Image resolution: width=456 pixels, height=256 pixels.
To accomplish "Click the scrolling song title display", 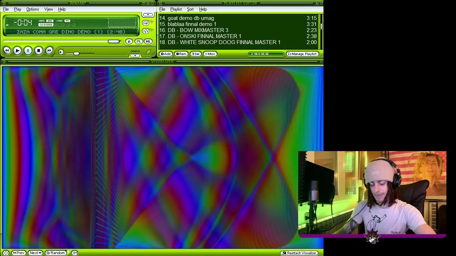I will tap(71, 32).
